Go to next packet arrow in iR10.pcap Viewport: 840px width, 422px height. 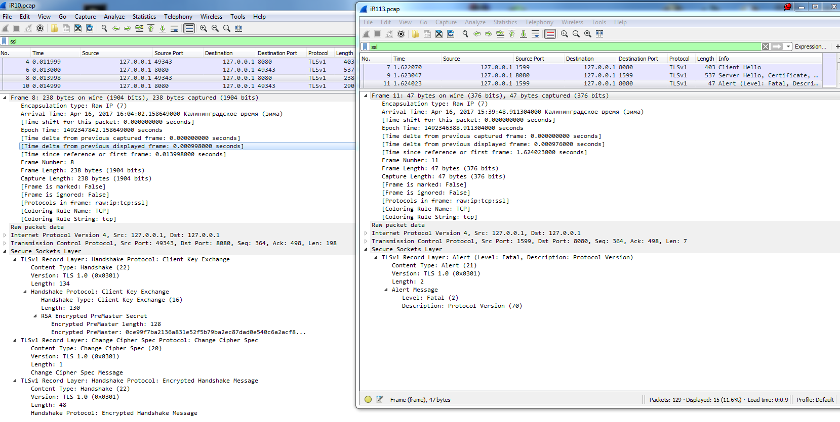tap(128, 28)
